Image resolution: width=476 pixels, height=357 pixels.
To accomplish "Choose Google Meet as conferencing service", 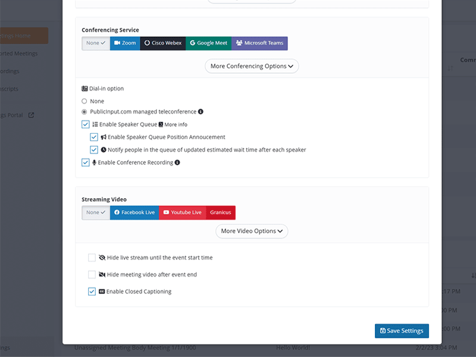I will 208,43.
